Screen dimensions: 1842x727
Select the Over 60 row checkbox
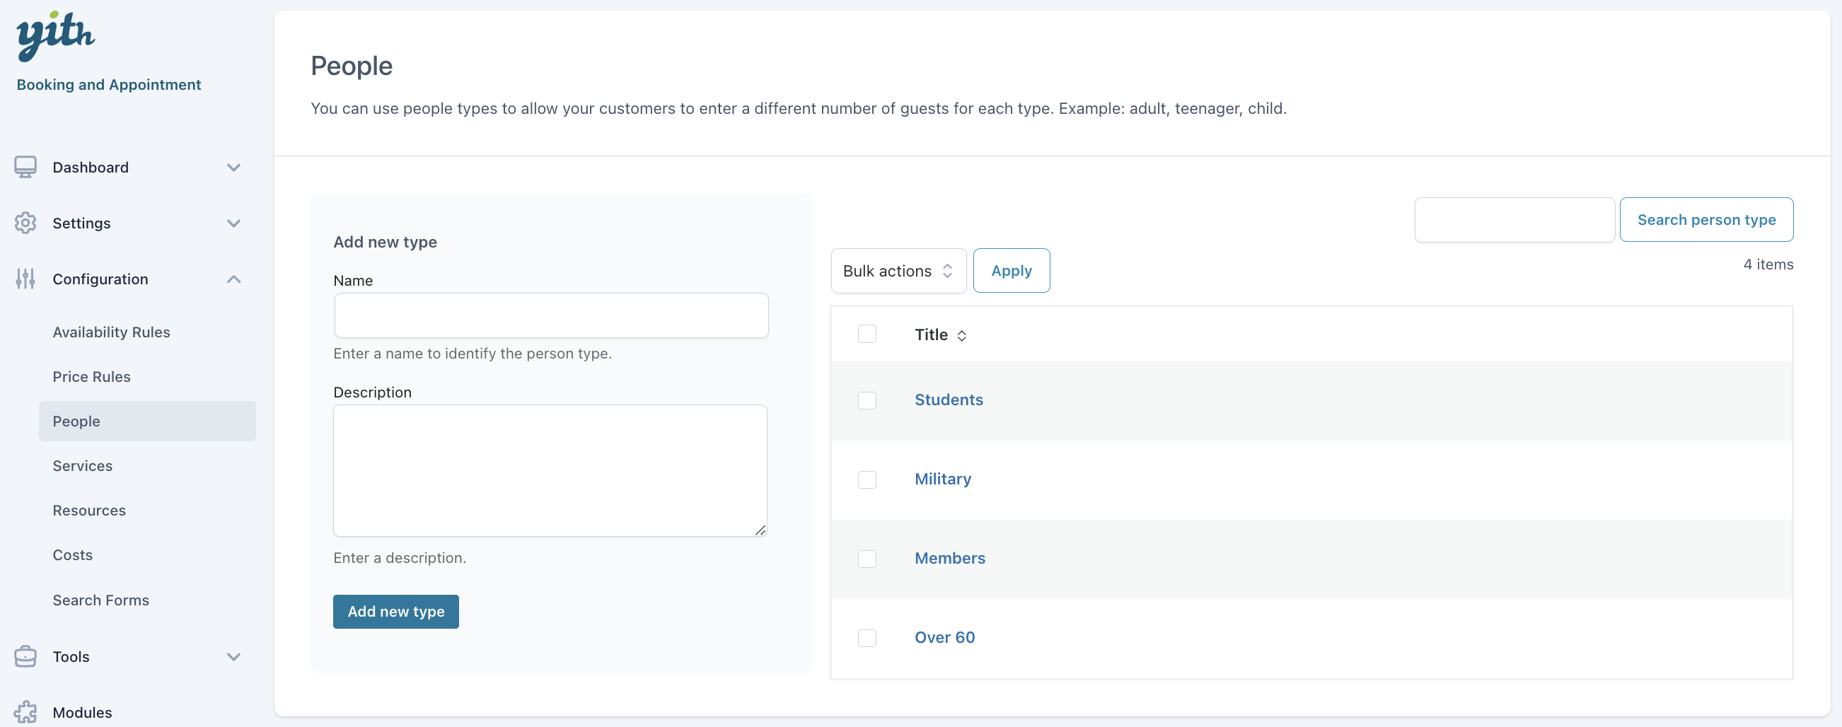tap(867, 638)
